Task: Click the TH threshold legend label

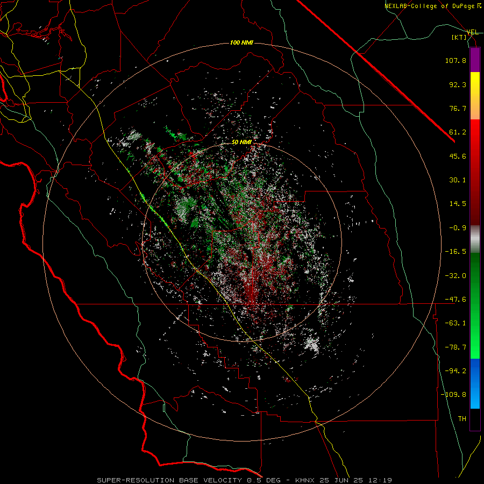Action: [462, 419]
